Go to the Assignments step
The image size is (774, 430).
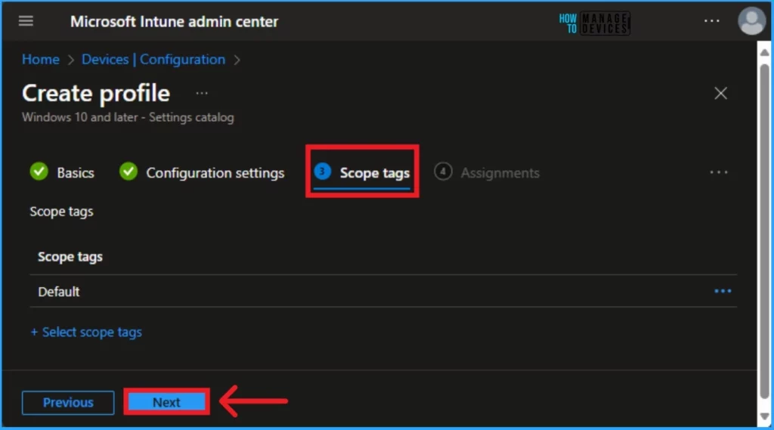pos(487,172)
